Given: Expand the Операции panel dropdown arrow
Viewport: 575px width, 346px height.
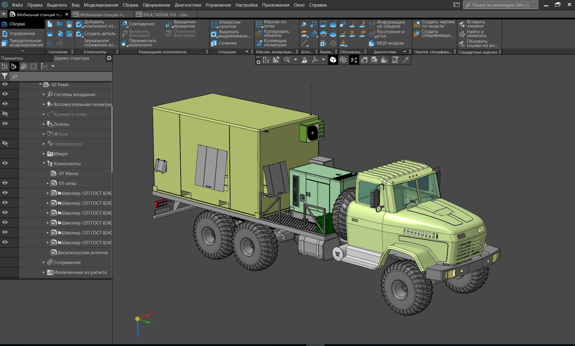Looking at the screenshot, I should click(247, 52).
